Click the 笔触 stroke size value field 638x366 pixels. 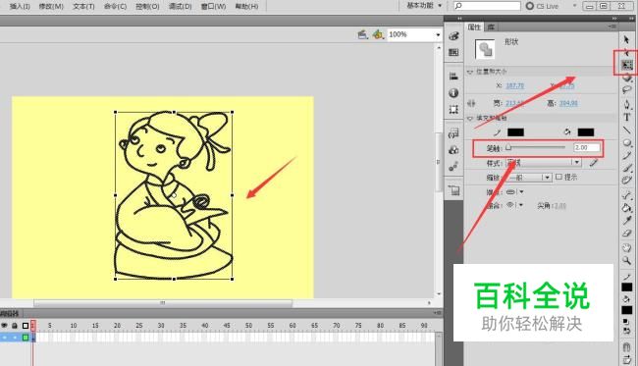[x=587, y=147]
